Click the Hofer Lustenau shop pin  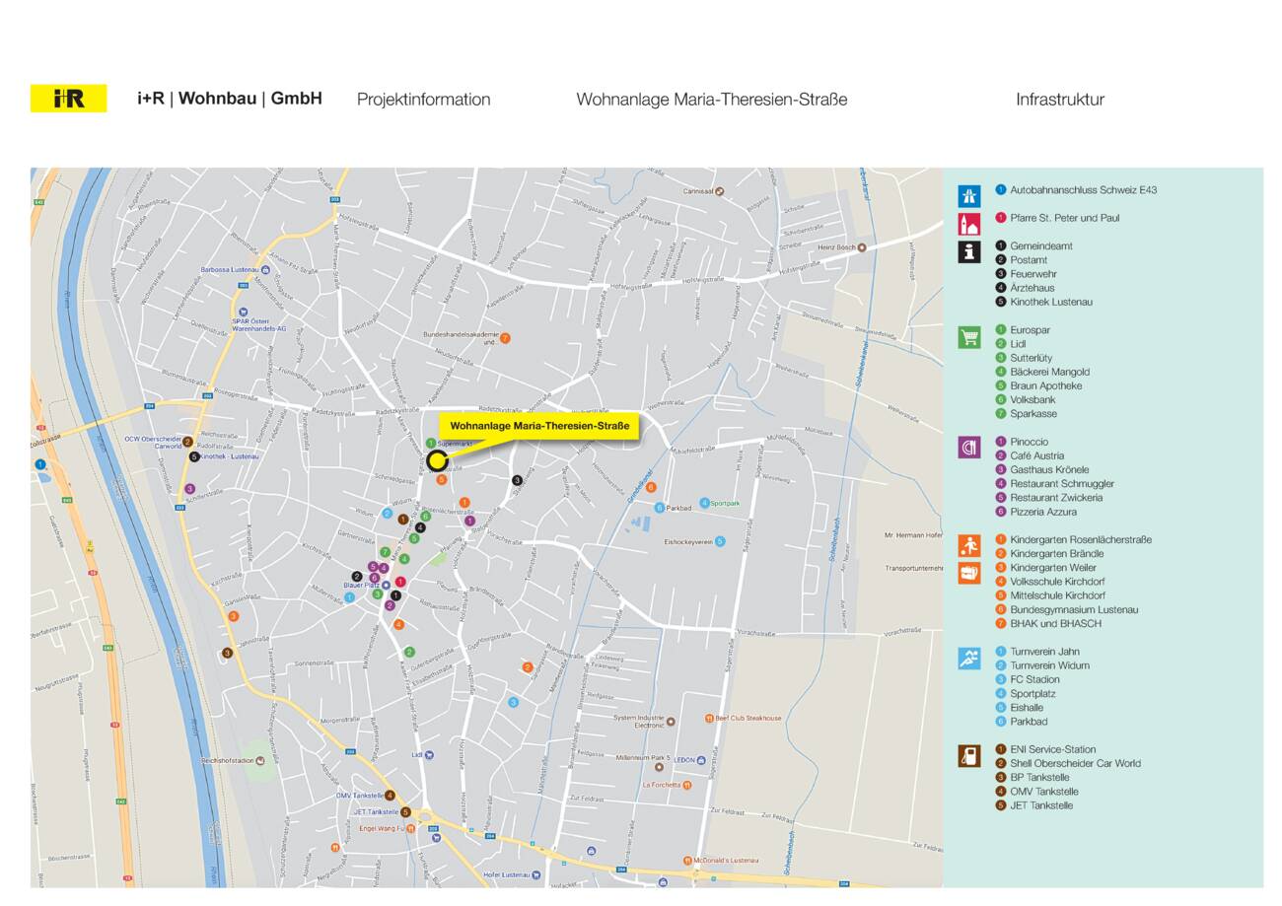point(535,874)
